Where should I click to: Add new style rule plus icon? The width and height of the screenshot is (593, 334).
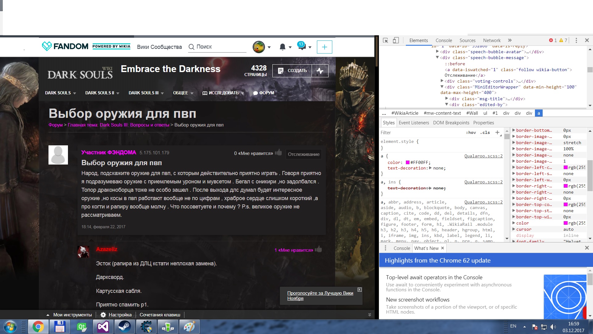[497, 132]
